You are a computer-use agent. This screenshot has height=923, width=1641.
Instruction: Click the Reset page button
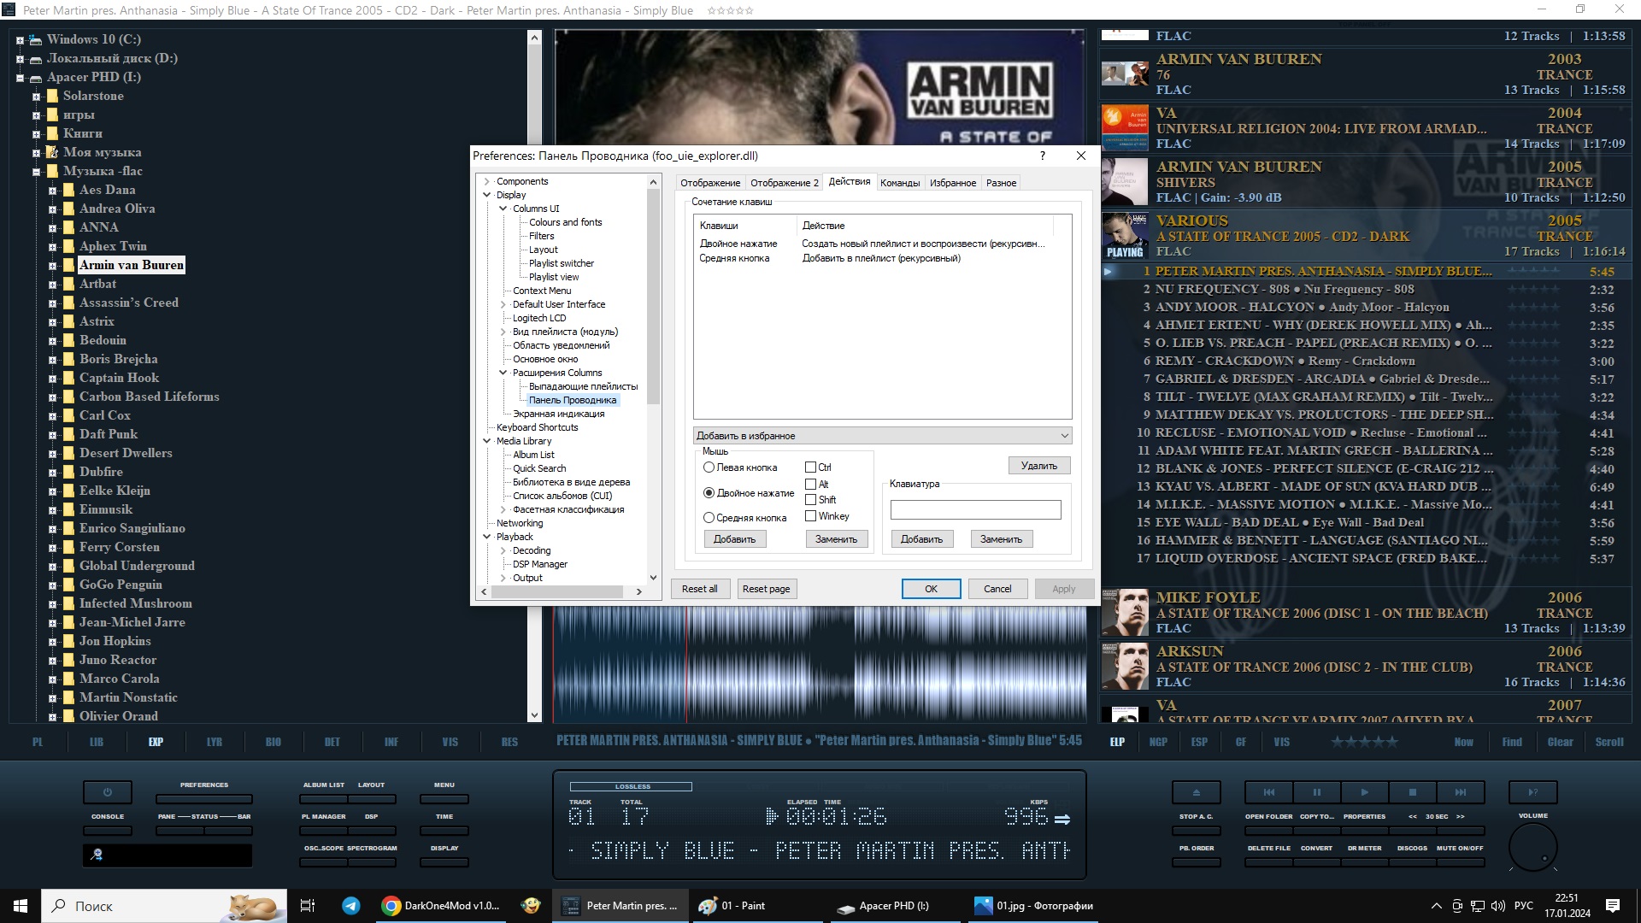tap(765, 589)
